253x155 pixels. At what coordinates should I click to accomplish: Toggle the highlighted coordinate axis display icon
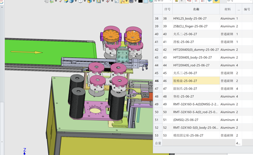click(123, 1)
